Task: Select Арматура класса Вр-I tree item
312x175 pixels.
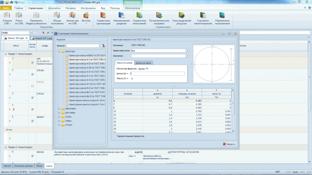Action: [x=87, y=92]
